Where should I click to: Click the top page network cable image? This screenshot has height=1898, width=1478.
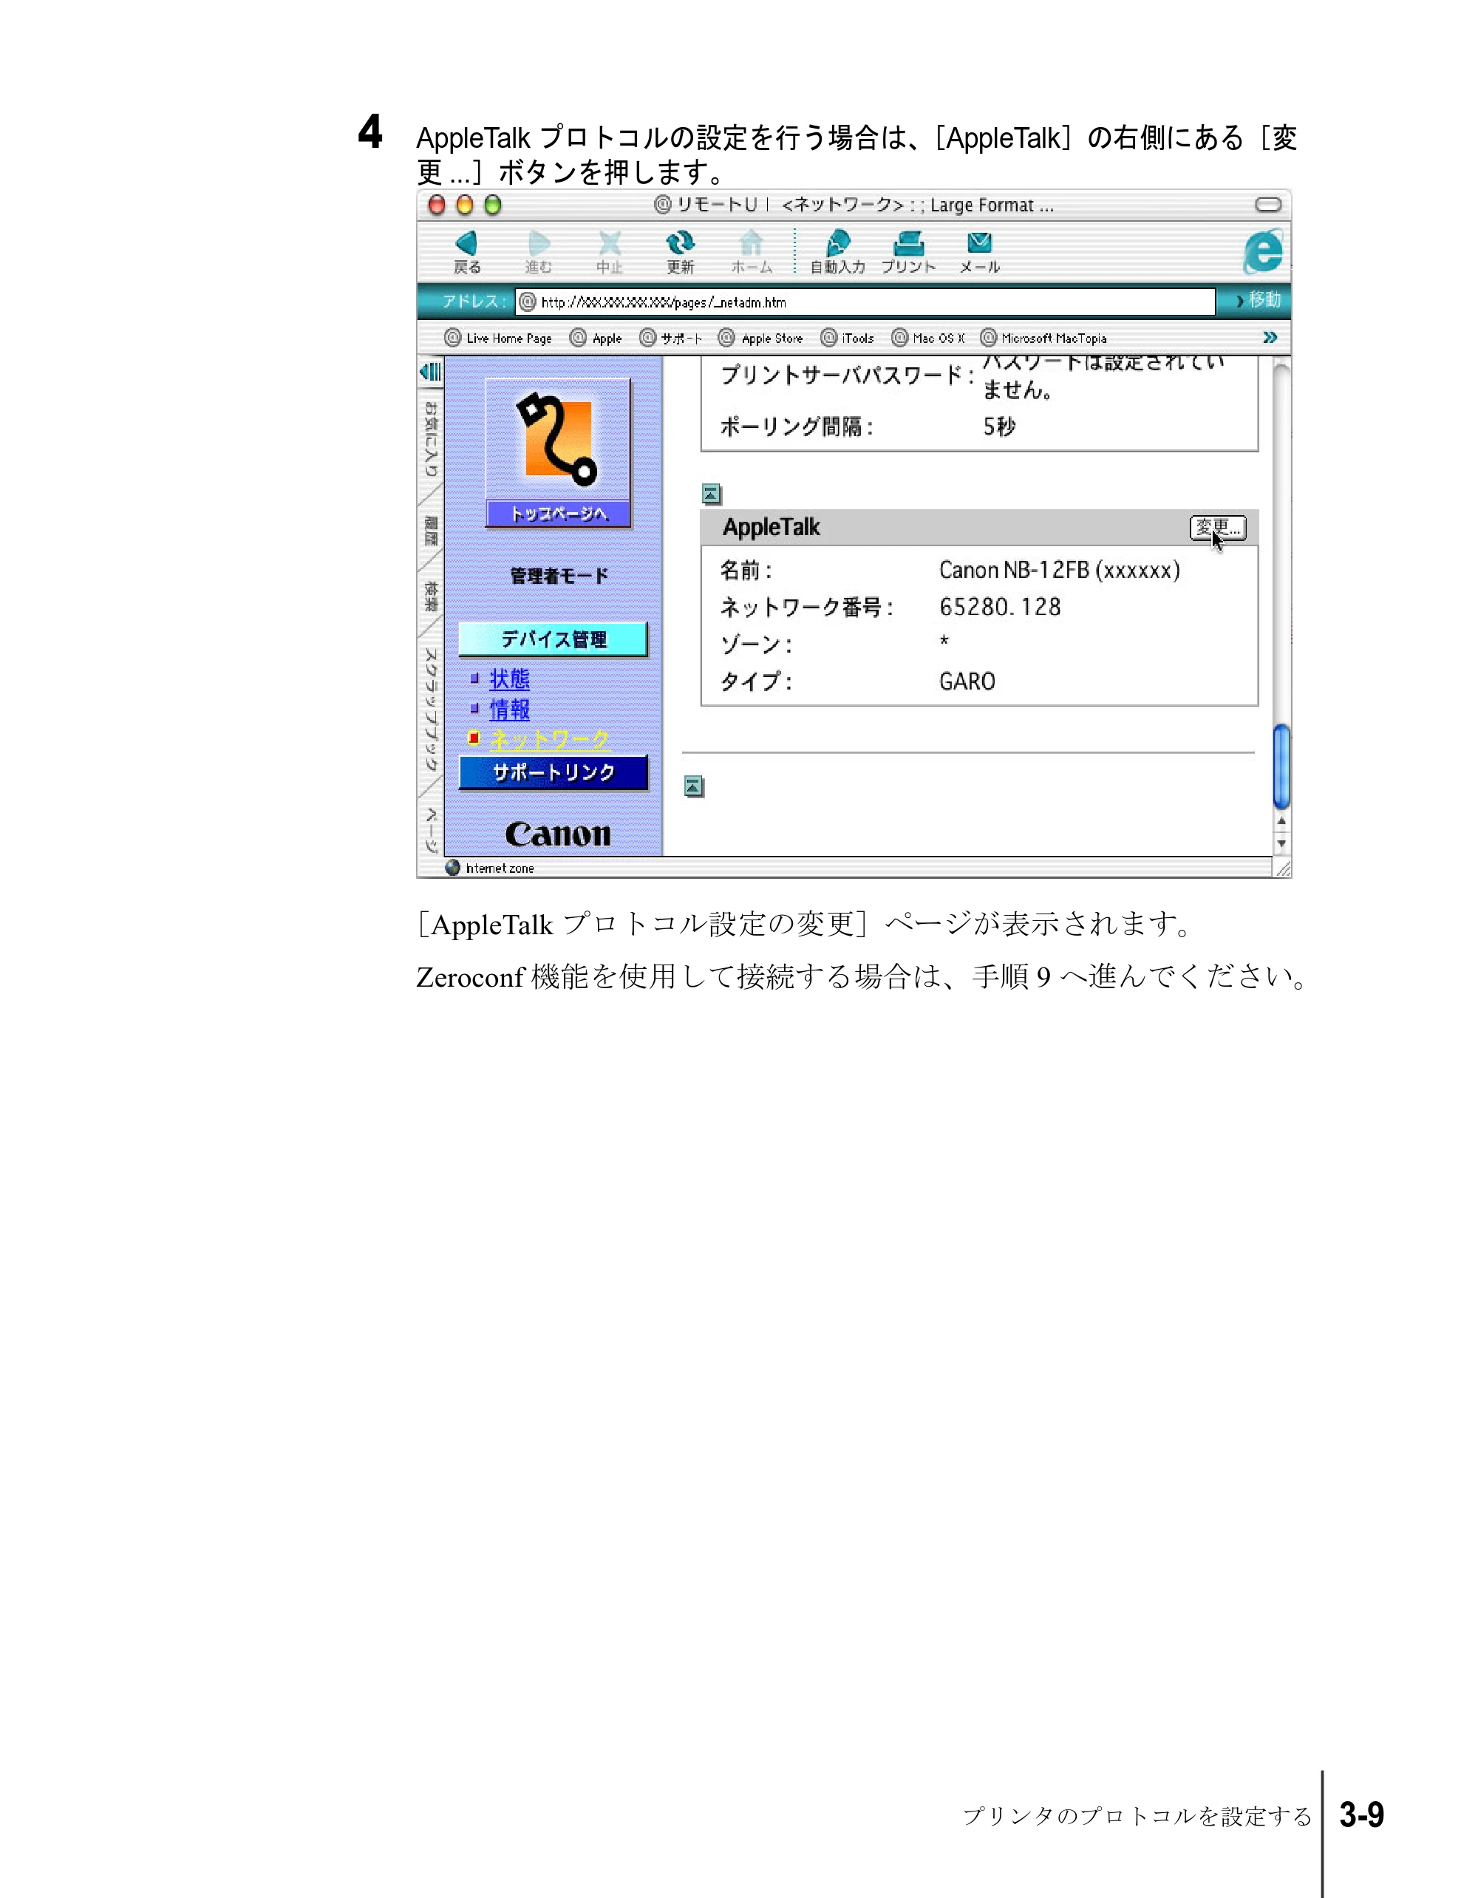point(558,439)
